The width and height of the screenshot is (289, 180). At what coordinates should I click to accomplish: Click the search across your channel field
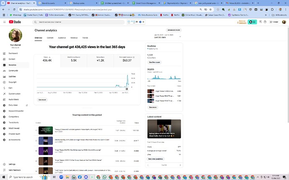(x=78, y=22)
